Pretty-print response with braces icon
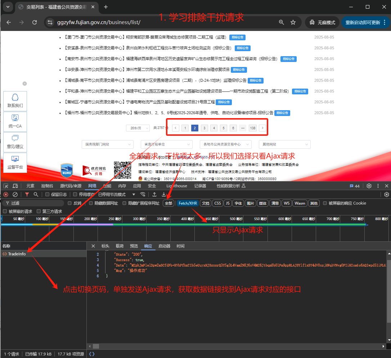This screenshot has height=358, width=391. tap(92, 354)
